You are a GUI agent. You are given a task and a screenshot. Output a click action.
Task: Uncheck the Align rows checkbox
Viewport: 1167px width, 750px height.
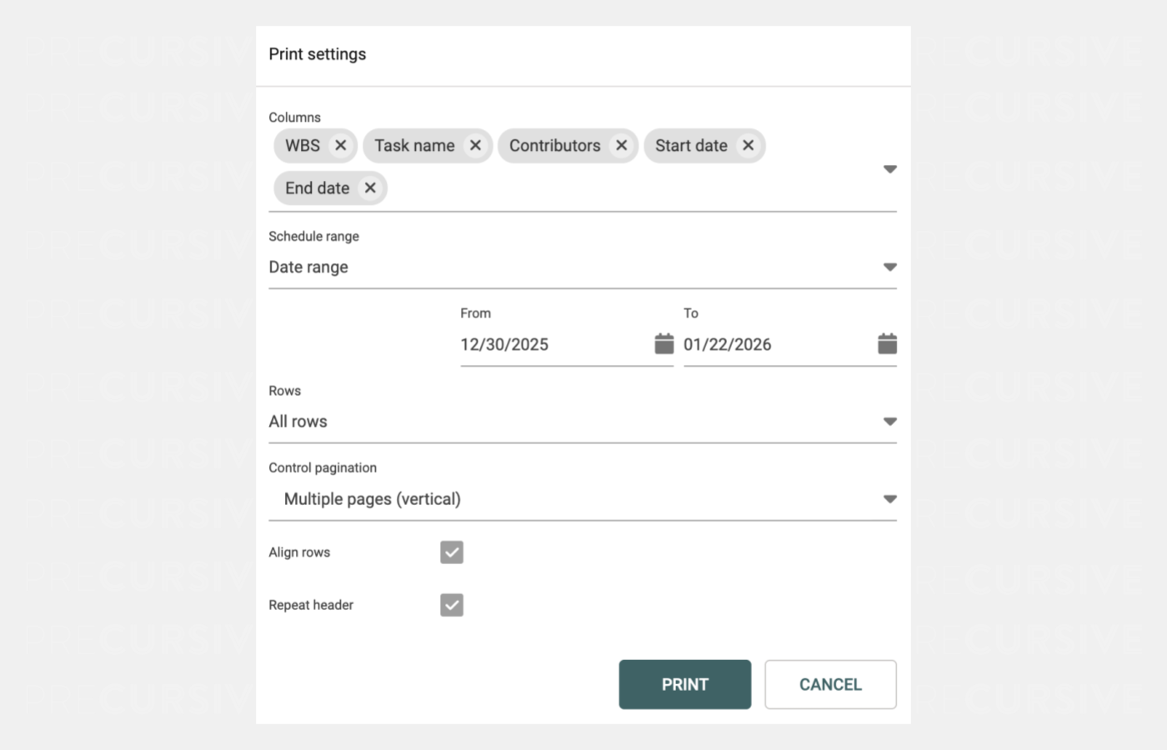pos(452,552)
